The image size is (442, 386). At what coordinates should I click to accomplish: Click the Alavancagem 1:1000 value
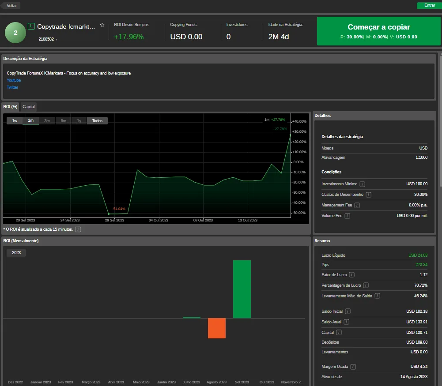click(421, 157)
